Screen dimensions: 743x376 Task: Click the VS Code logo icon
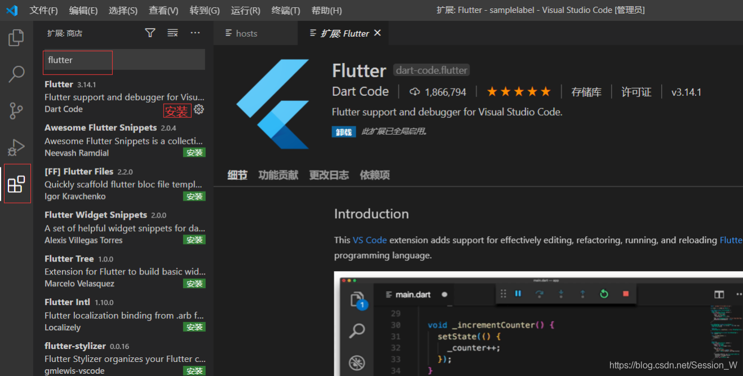[12, 10]
